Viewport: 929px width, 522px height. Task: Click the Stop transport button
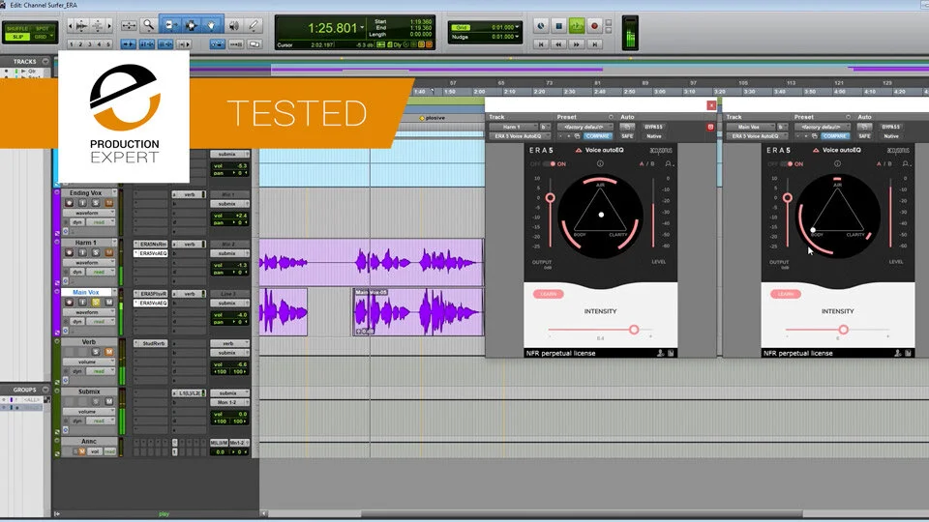point(558,26)
